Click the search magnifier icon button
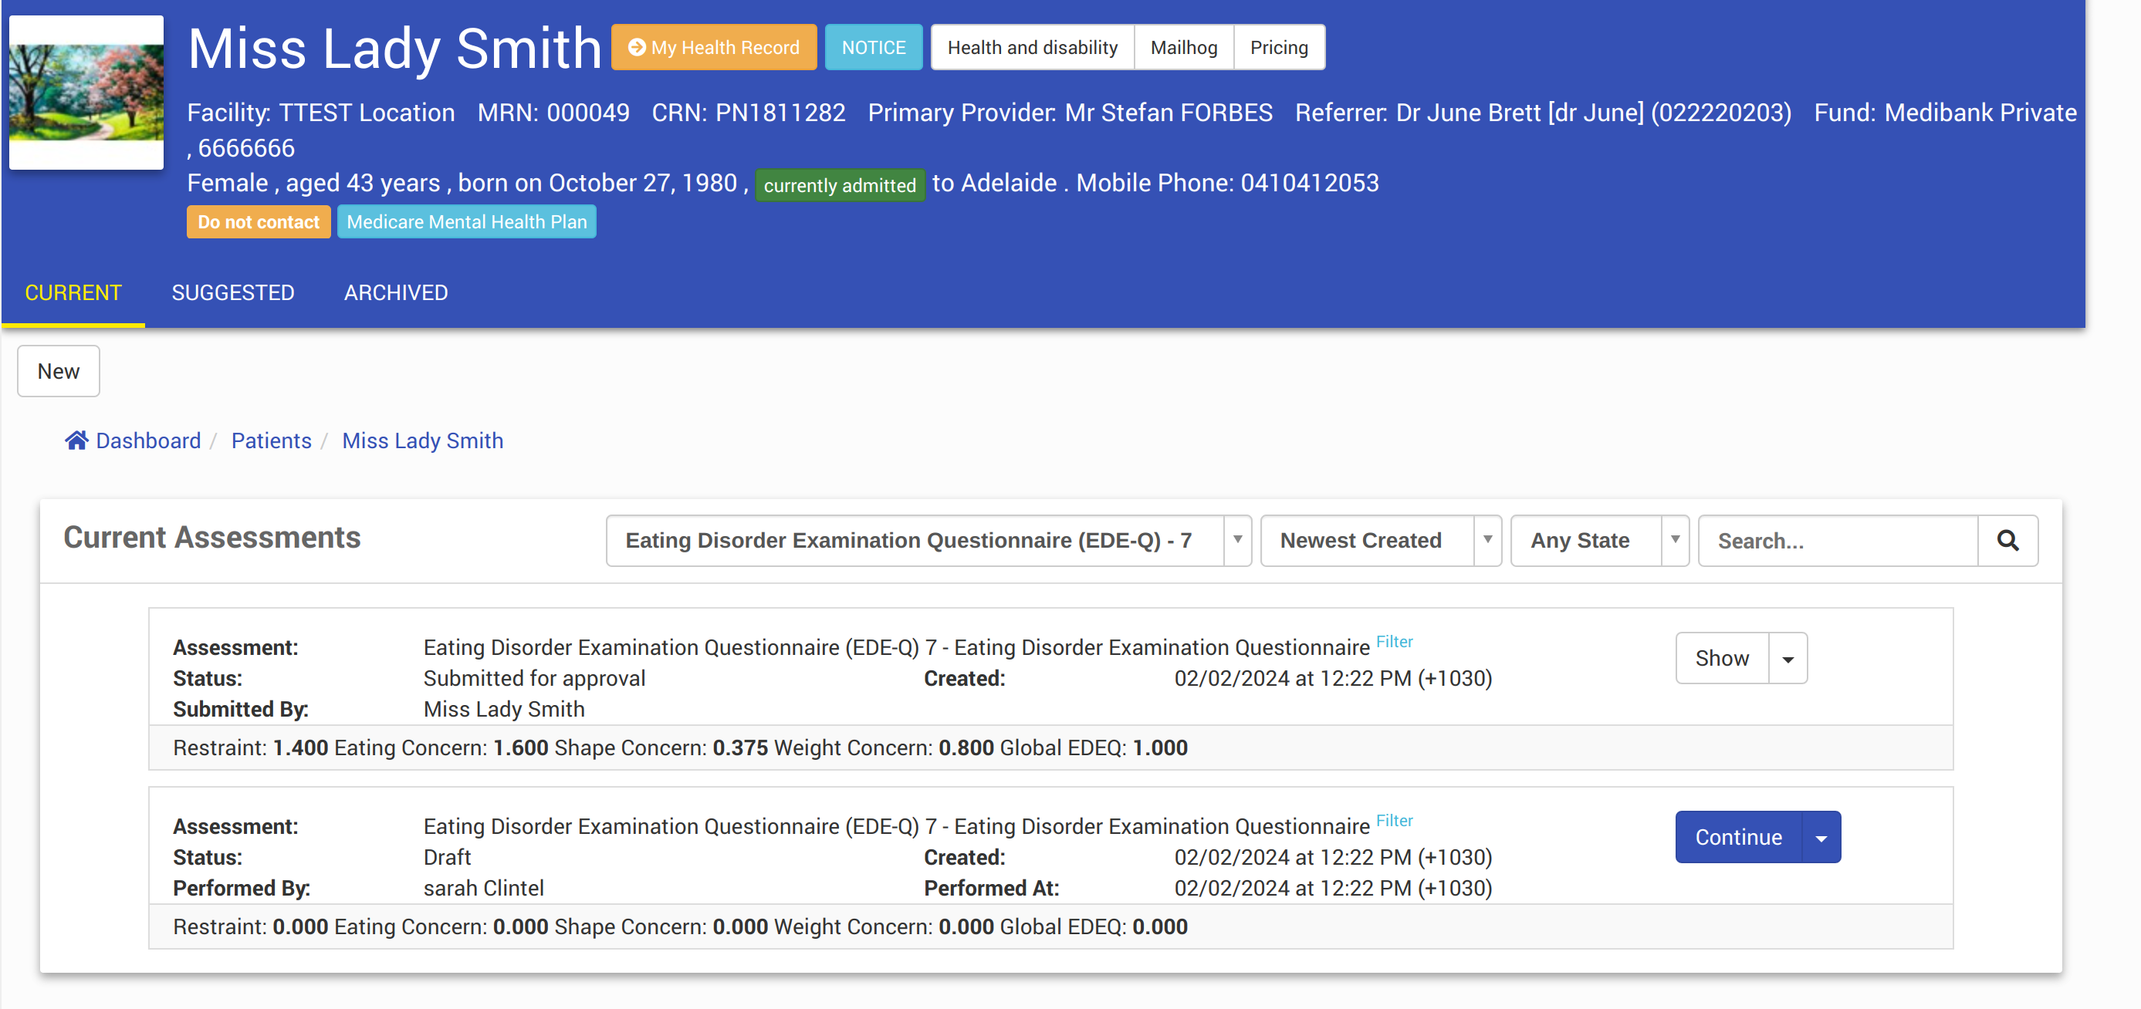Screen dimensions: 2141x1009 tap(2007, 541)
